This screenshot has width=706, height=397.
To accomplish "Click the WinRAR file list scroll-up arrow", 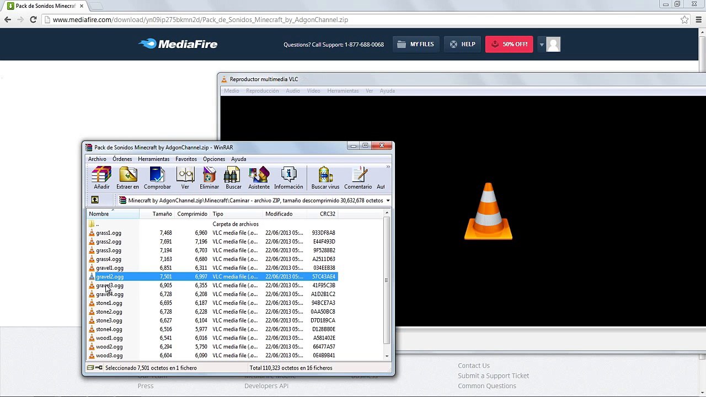I will 387,213.
